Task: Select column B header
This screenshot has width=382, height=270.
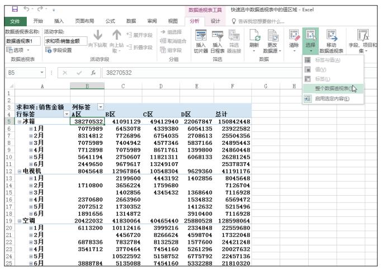Action: [87, 86]
